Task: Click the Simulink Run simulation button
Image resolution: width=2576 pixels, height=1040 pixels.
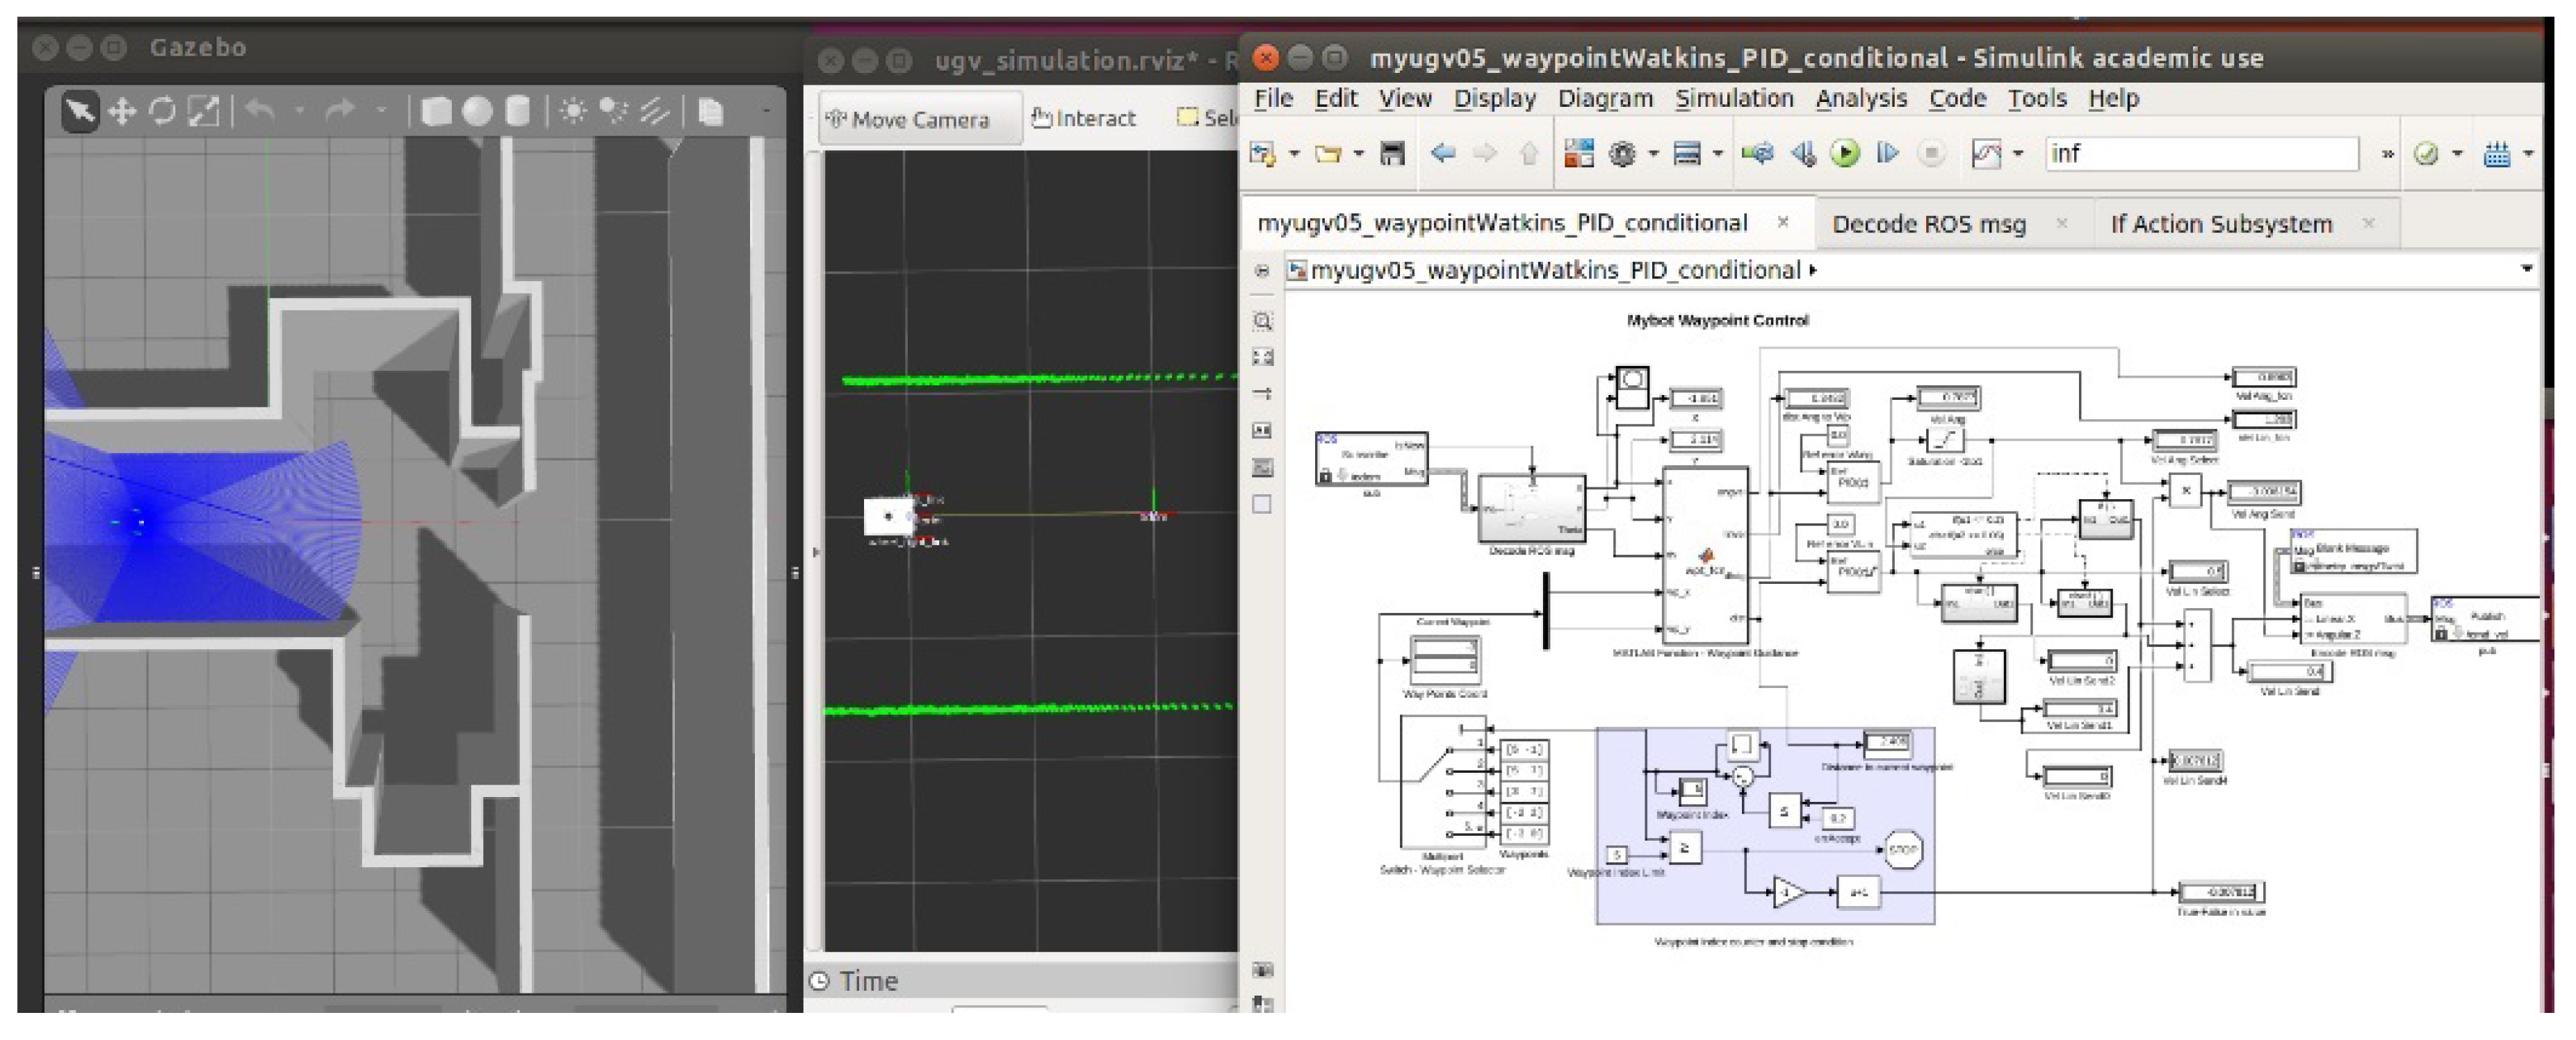Action: click(x=1845, y=153)
